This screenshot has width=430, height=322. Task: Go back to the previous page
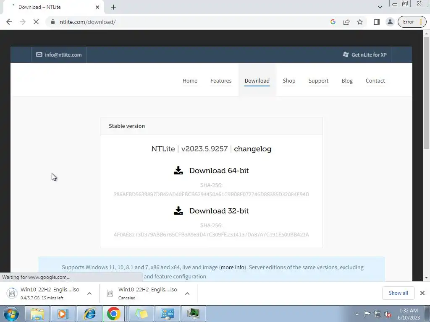[x=9, y=22]
